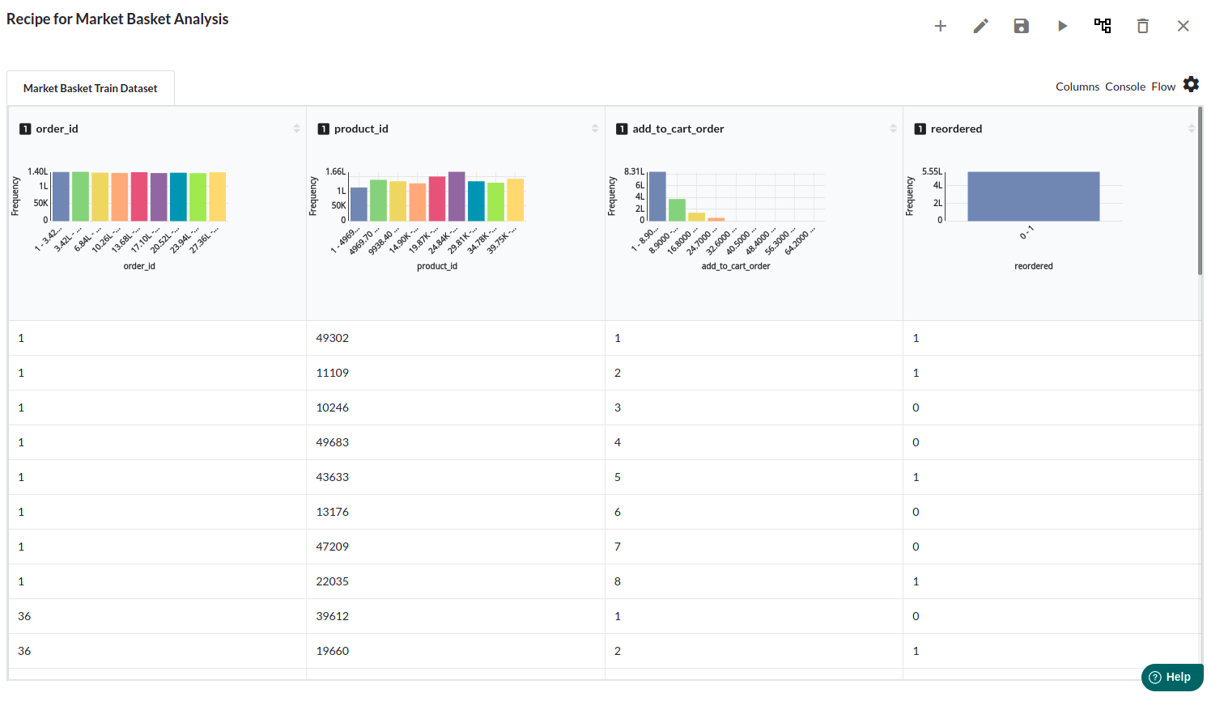Open the flow diagram icon
1224x701 pixels.
coord(1103,26)
